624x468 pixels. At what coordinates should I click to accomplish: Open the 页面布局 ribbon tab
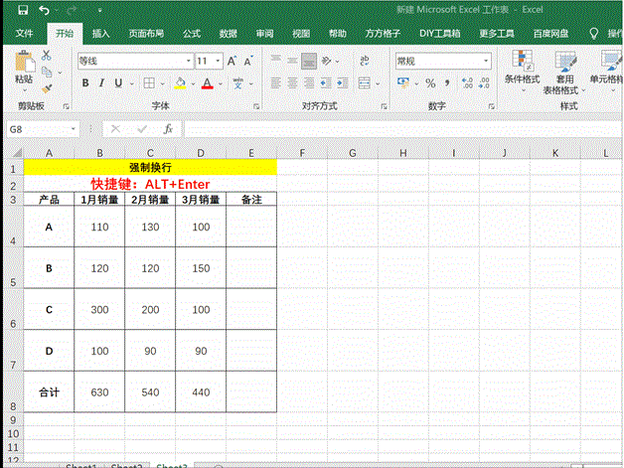click(147, 33)
